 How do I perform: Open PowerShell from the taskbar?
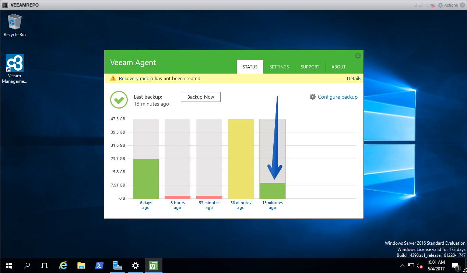pos(99,265)
